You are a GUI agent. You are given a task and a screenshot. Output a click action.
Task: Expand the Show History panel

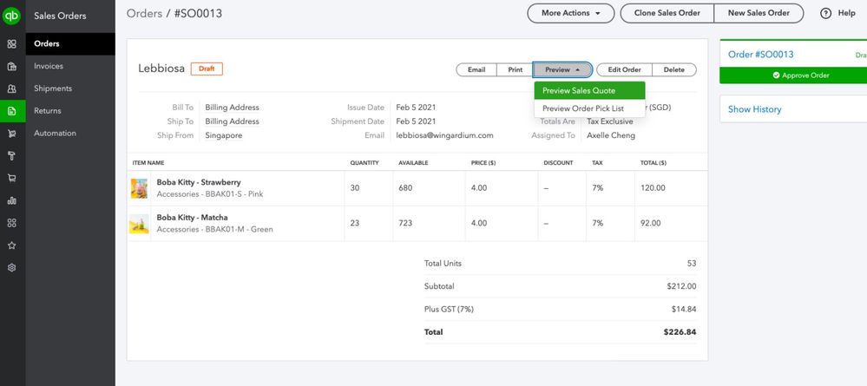[754, 109]
